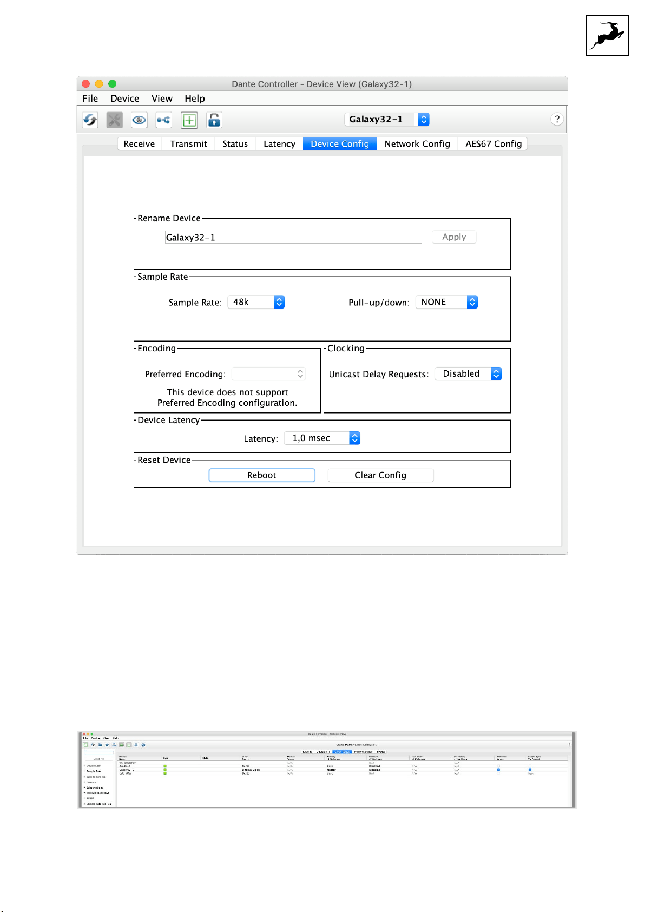The image size is (645, 912).
Task: Select the Clock Status tab in Network View
Action: point(342,752)
